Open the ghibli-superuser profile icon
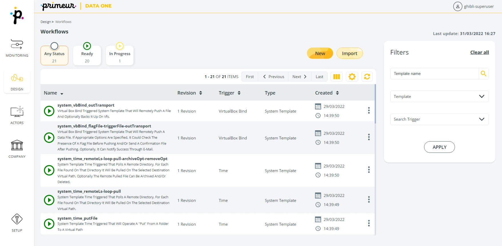The image size is (502, 246). tap(458, 6)
